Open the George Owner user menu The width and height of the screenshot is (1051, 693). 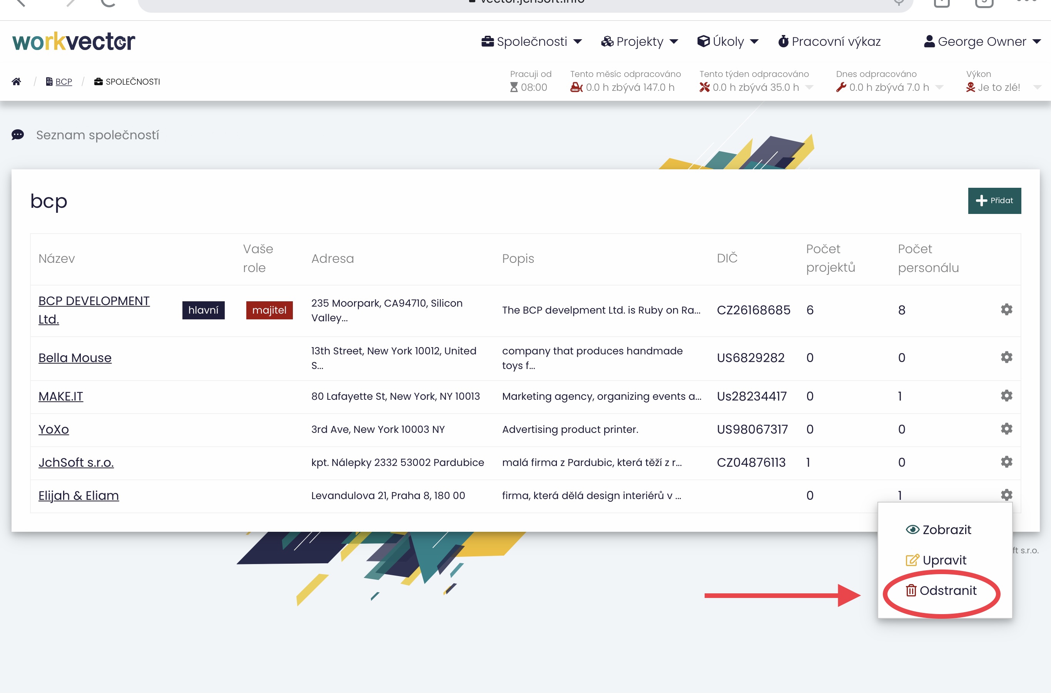[x=982, y=42]
